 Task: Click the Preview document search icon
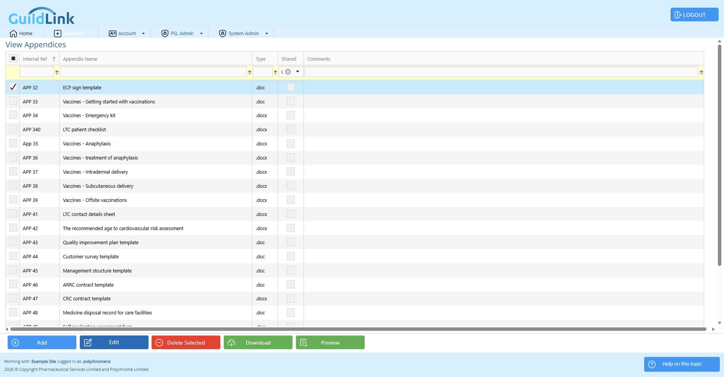(x=304, y=343)
